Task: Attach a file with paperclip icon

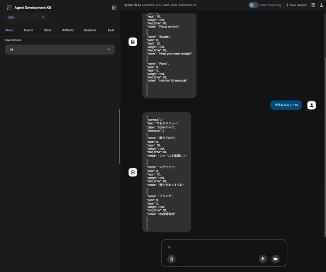Action: coord(171,259)
